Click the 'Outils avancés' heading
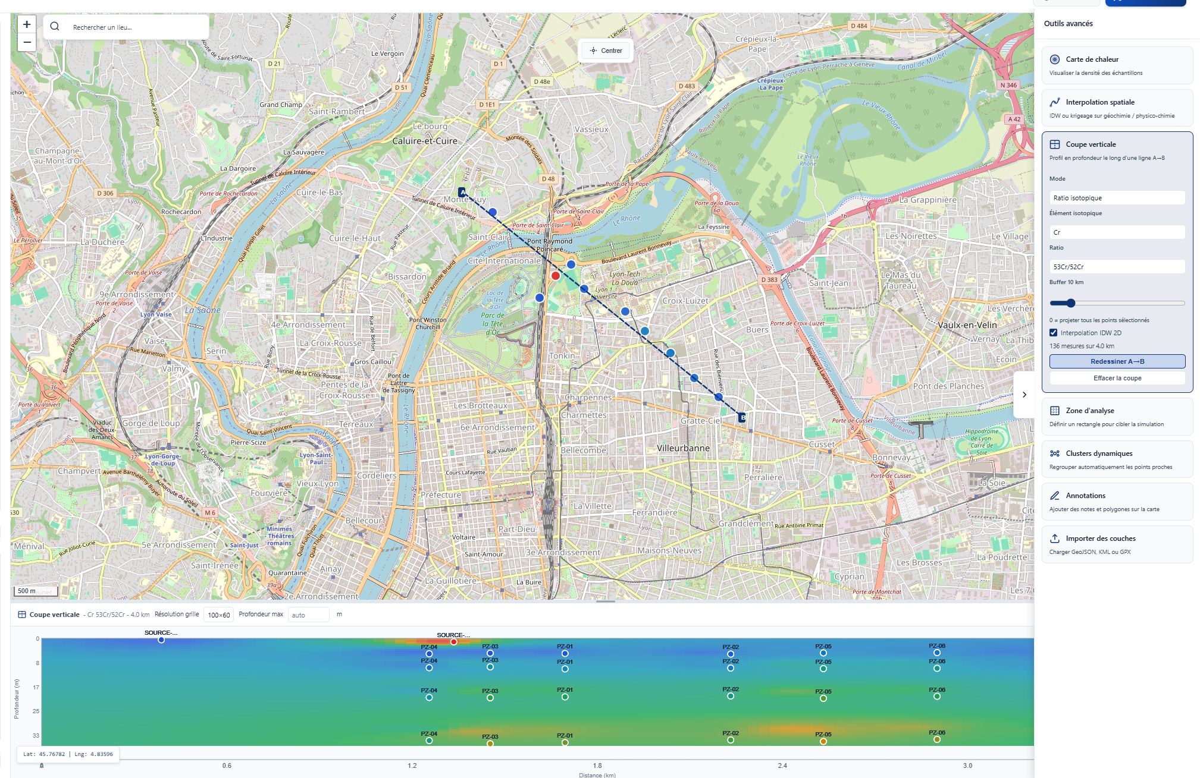The width and height of the screenshot is (1200, 778). [1069, 24]
